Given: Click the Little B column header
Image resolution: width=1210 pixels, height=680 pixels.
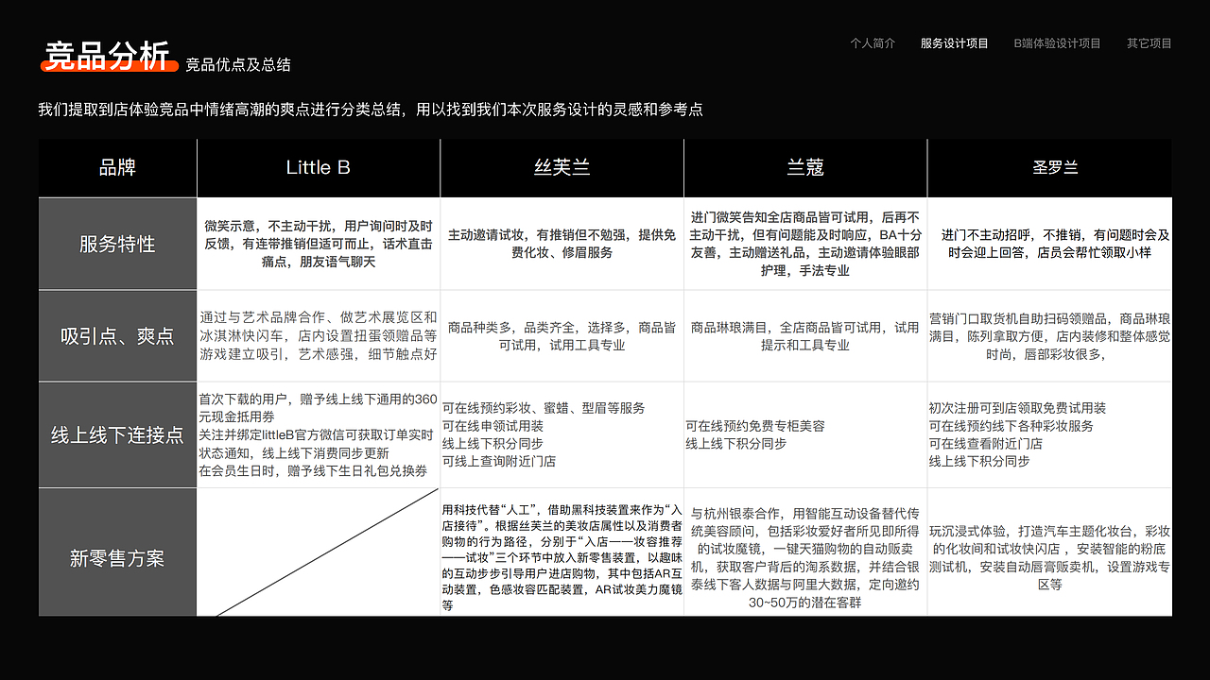Looking at the screenshot, I should pyautogui.click(x=318, y=167).
